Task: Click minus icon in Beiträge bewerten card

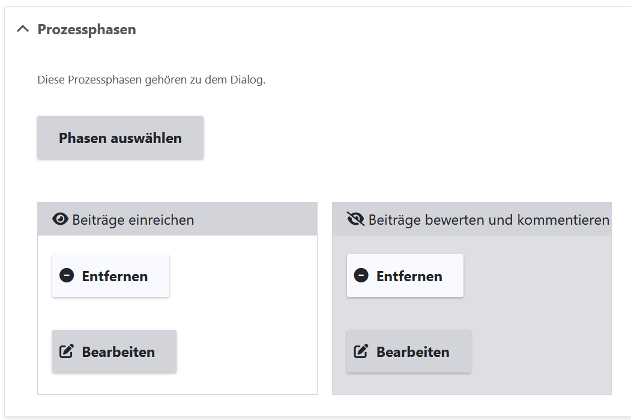Action: 361,275
